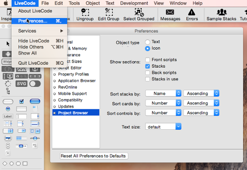The width and height of the screenshot is (247, 170).
Task: Choose Preferences... in LiveCode menu
Action: click(39, 21)
